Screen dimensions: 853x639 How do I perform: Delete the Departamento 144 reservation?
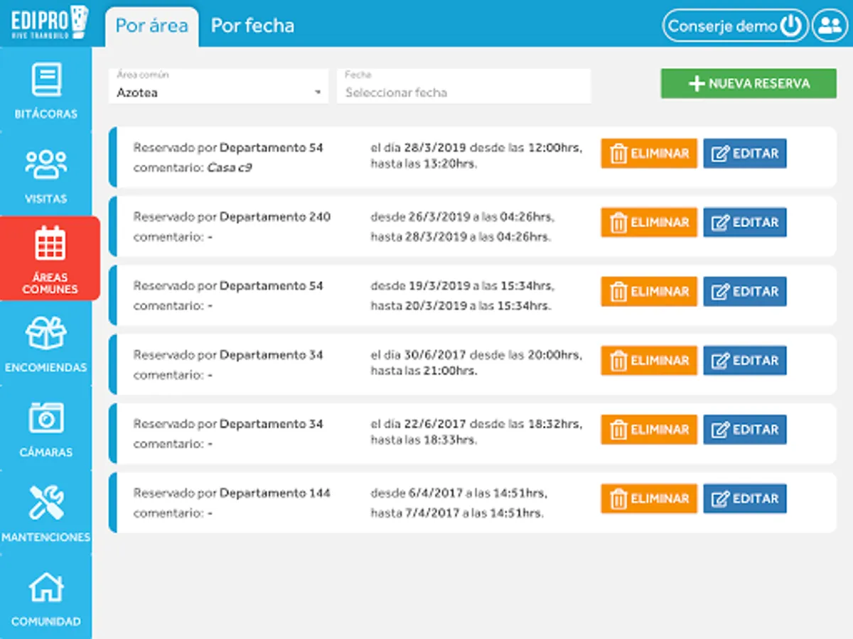649,498
